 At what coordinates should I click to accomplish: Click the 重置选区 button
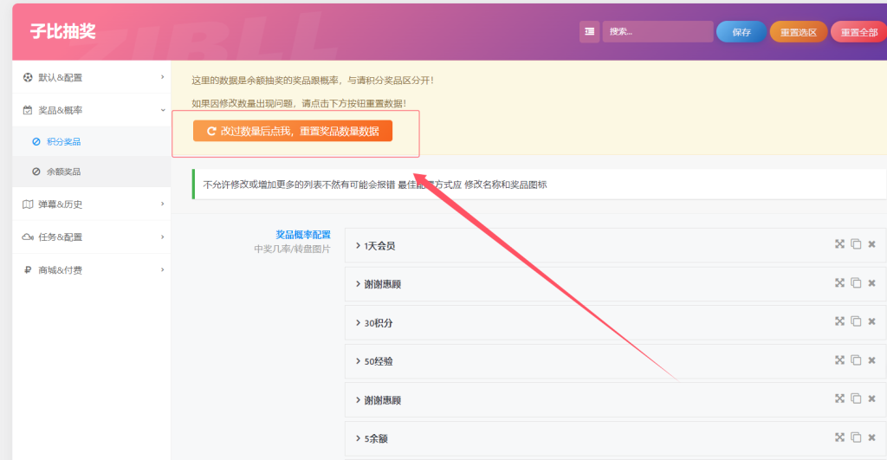tap(798, 32)
